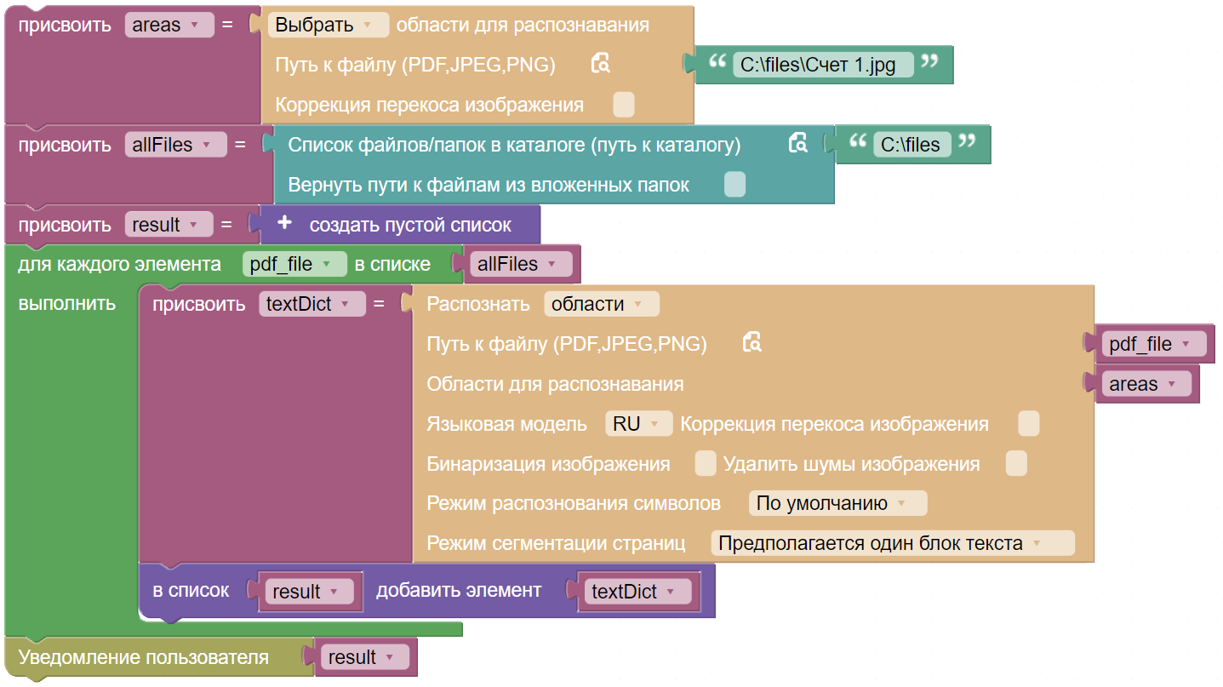Viewport: 1223px width, 687px height.
Task: Click the file browse icon in the 'Выбрать области' block
Action: [x=601, y=64]
